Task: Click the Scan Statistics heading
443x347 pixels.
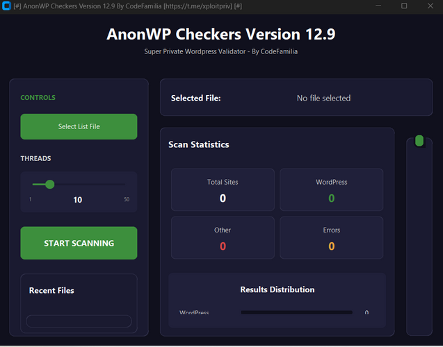Action: click(x=199, y=144)
